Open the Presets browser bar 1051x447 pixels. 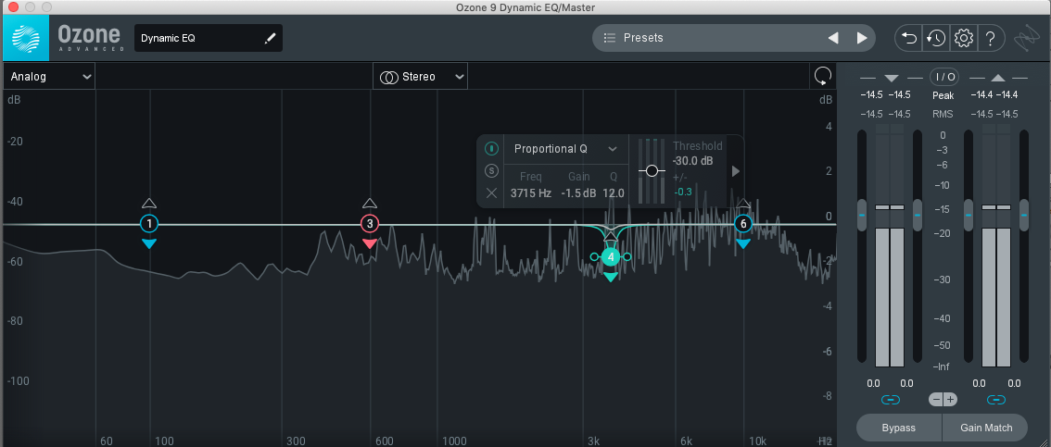click(734, 38)
